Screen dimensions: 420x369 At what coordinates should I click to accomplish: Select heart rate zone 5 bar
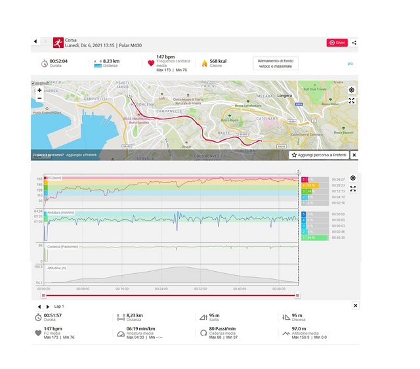coord(315,179)
